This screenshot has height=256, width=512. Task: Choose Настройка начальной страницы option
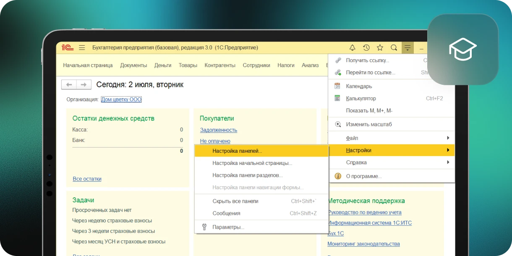[252, 163]
